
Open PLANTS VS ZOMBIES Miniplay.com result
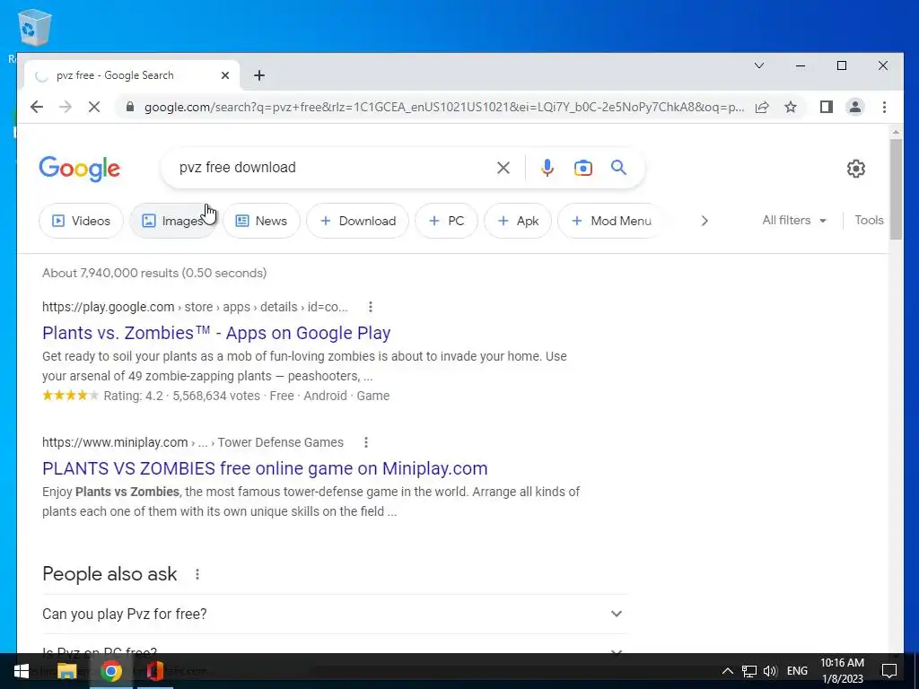tap(265, 468)
